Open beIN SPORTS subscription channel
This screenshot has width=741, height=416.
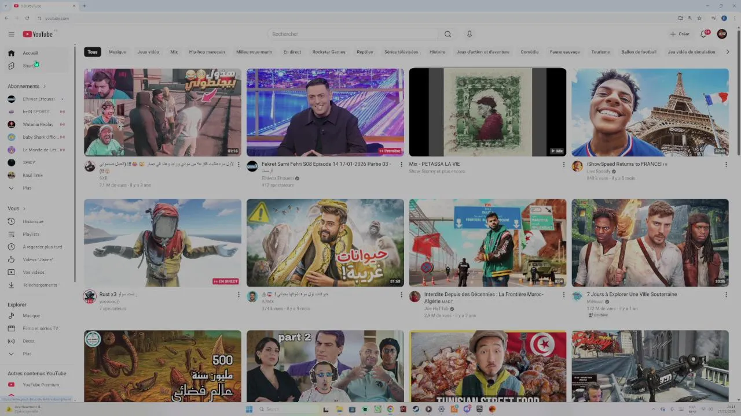pos(36,112)
